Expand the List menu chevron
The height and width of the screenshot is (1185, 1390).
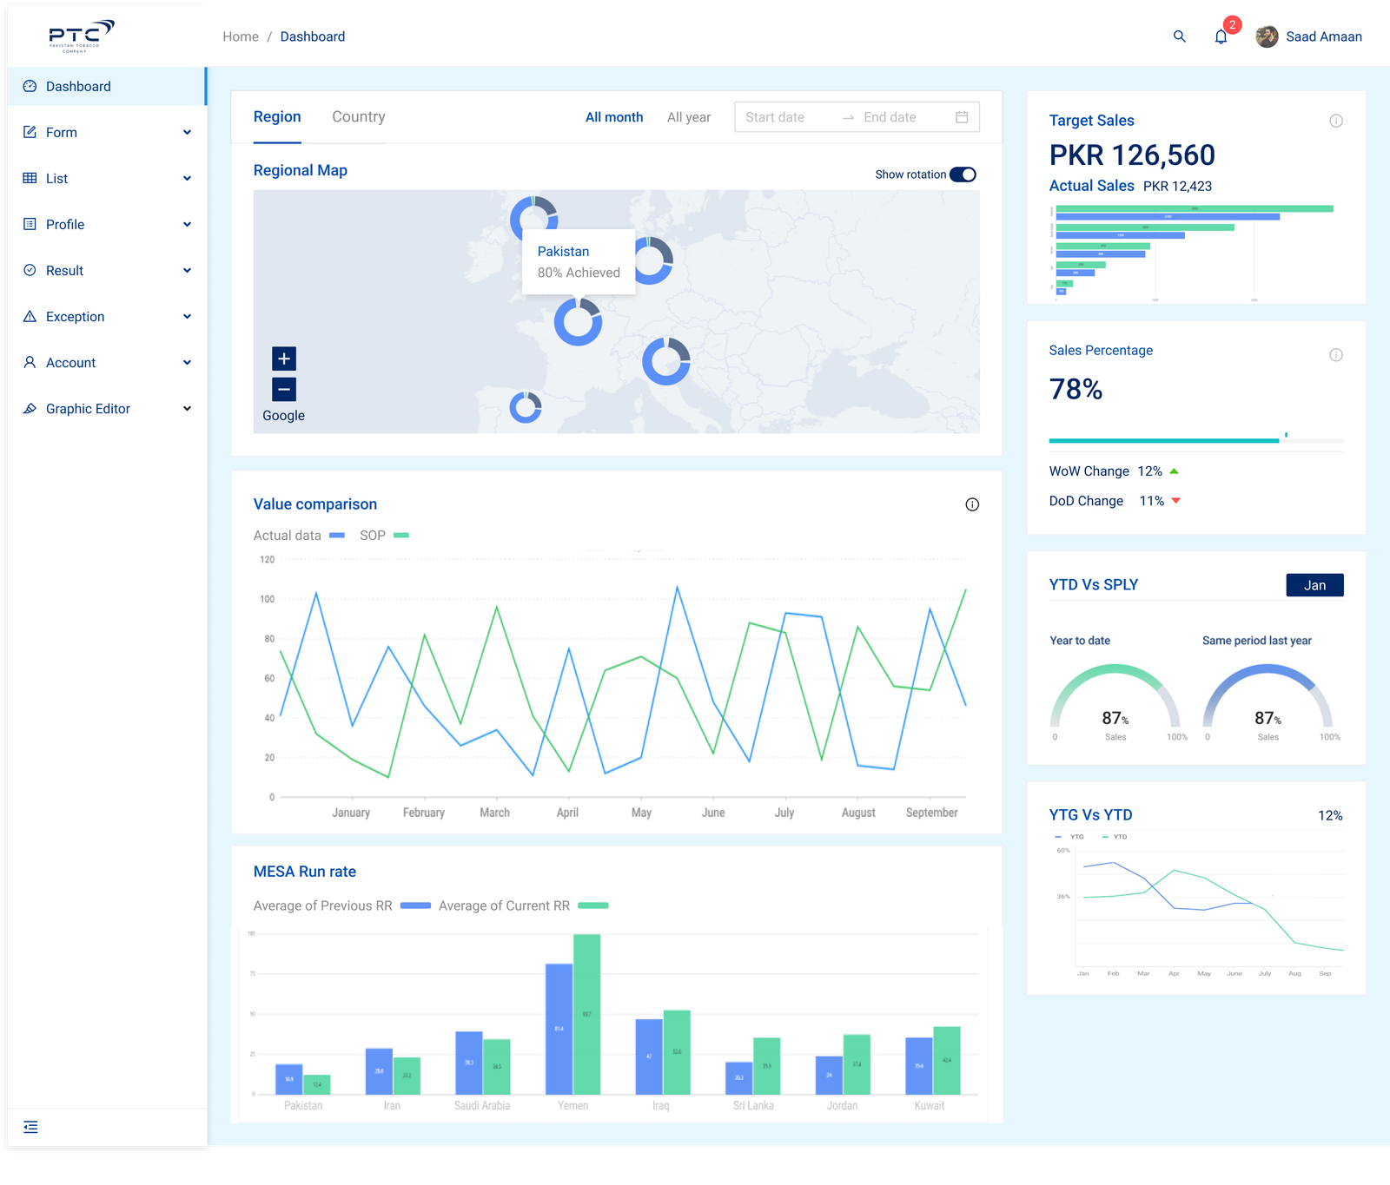pos(187,178)
